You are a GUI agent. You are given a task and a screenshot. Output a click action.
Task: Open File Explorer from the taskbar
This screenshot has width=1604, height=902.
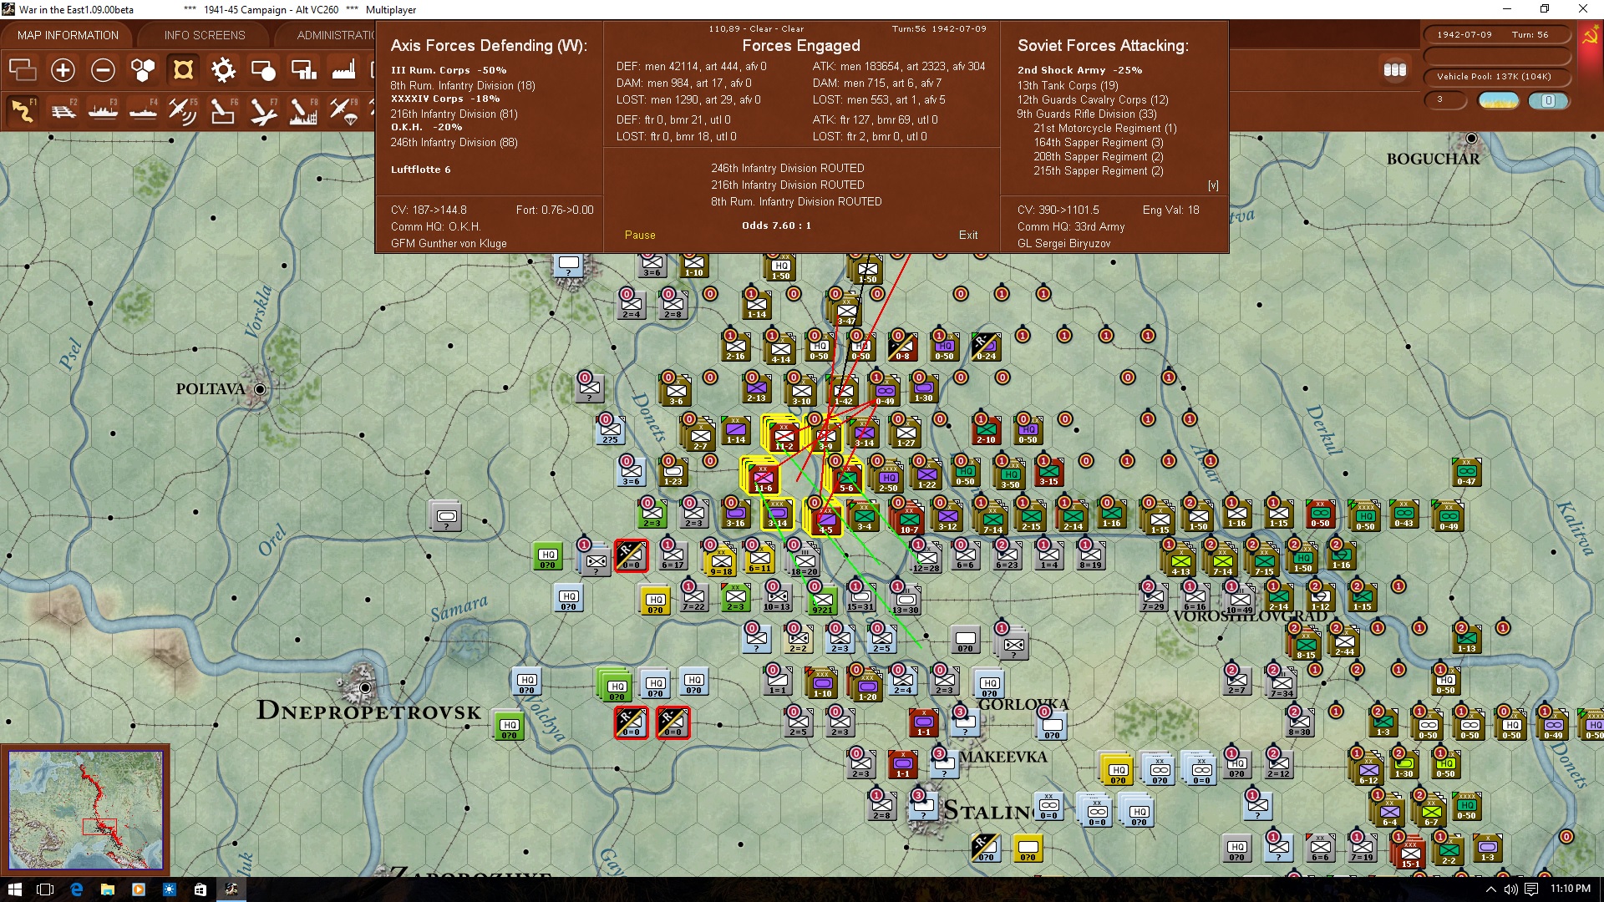pos(107,889)
